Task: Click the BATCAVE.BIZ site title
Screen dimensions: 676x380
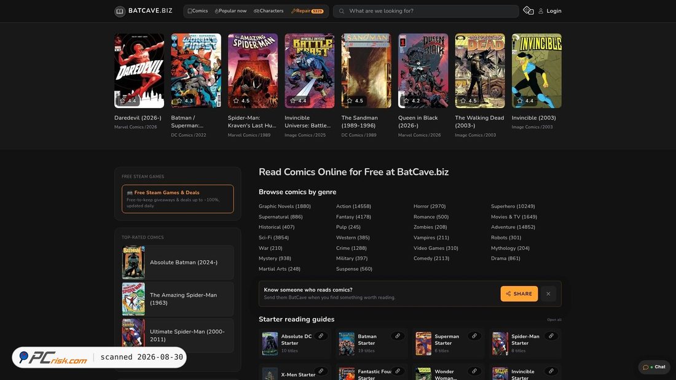Action: [x=151, y=11]
